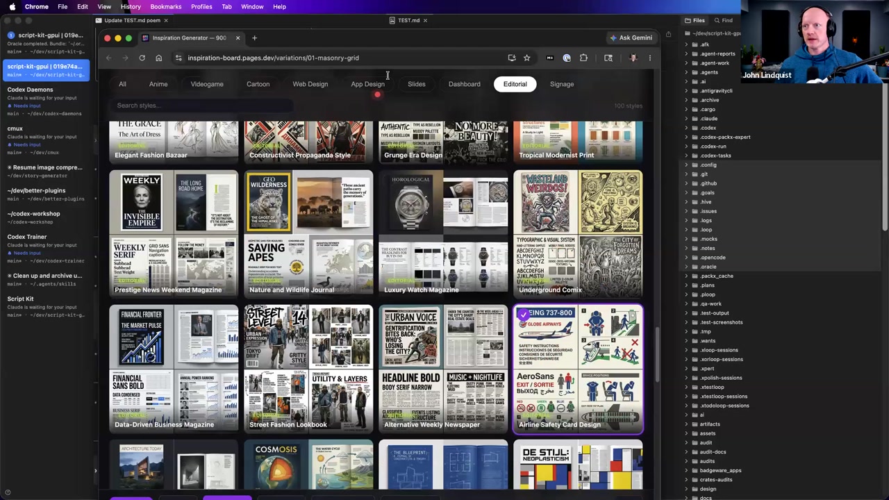Image resolution: width=889 pixels, height=500 pixels.
Task: Uncheck the Airline Safety Card Design checkmark
Action: pyautogui.click(x=523, y=315)
